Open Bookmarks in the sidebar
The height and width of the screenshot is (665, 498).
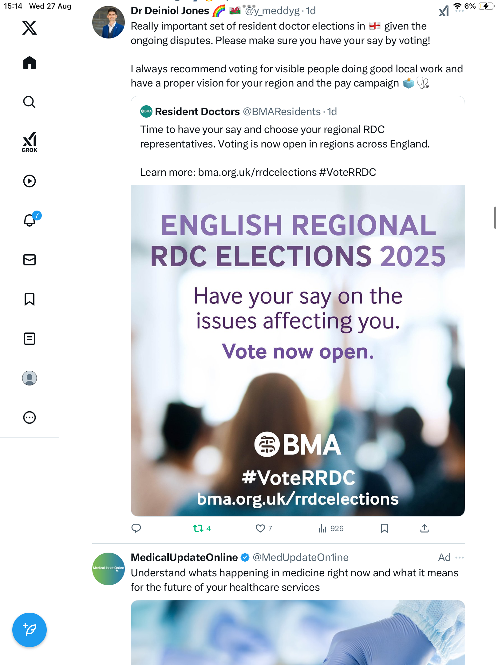(30, 299)
